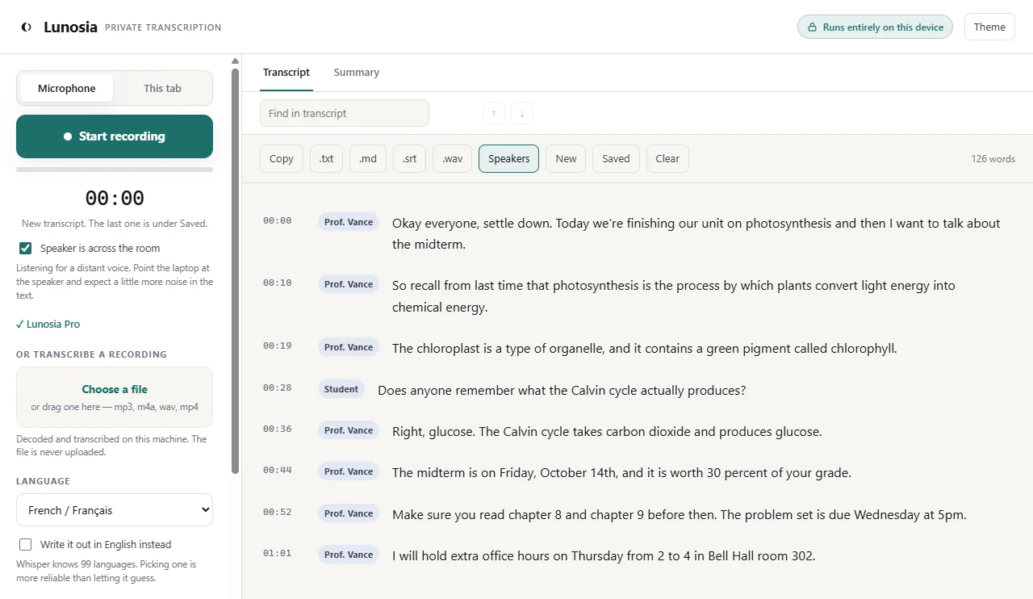Jump to timestamp 00:44
The width and height of the screenshot is (1033, 599).
click(277, 470)
